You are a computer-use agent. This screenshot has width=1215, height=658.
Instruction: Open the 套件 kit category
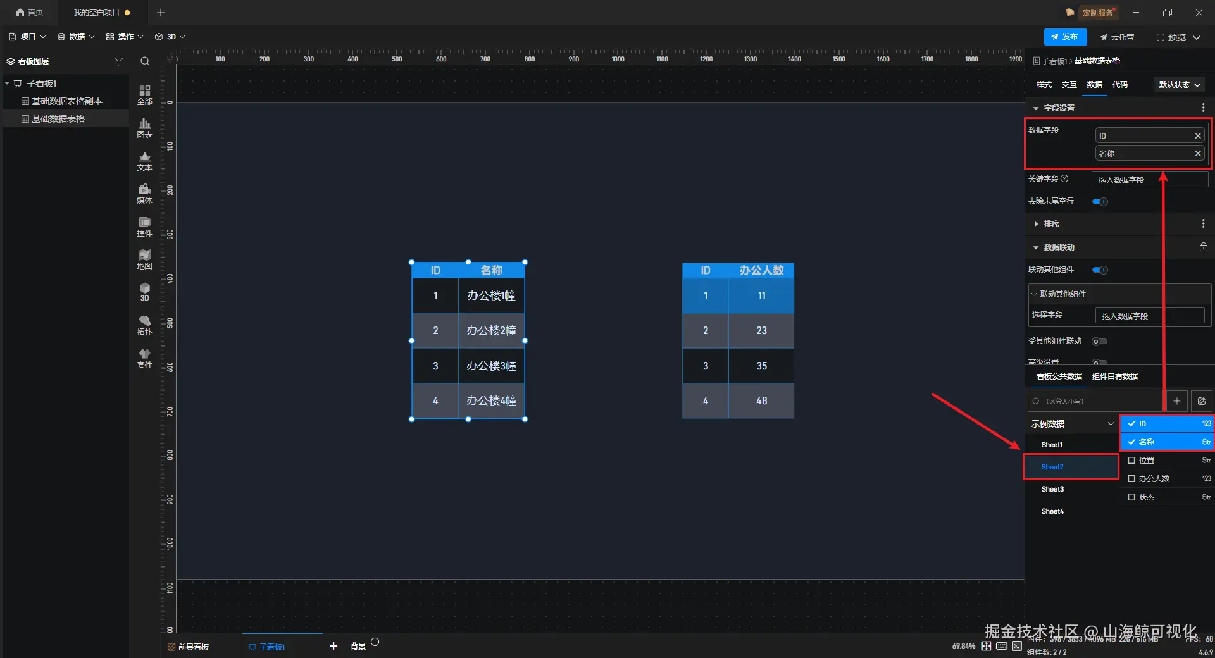(x=145, y=358)
